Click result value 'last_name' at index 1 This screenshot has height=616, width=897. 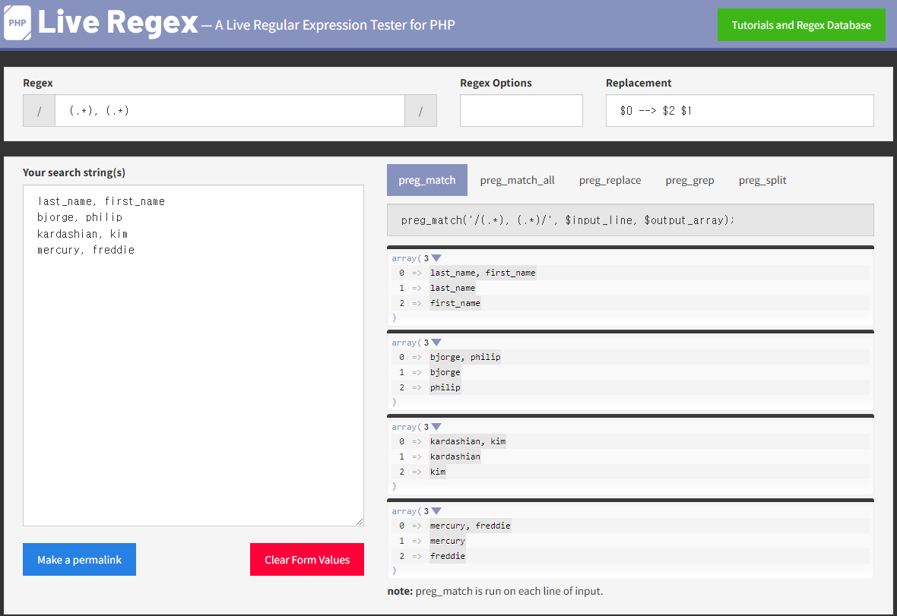point(452,288)
